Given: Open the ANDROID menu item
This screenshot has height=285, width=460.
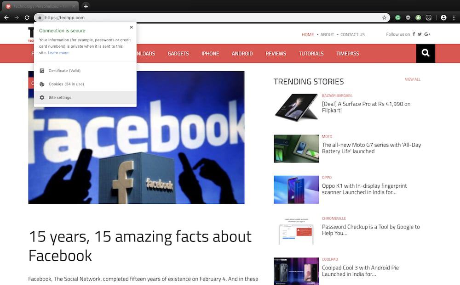Looking at the screenshot, I should [x=242, y=54].
